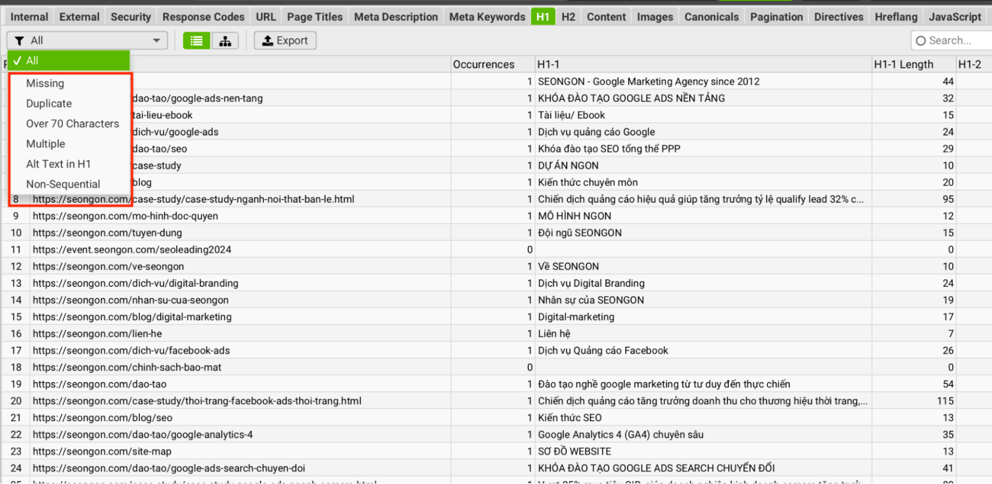Open the All filter dropdown arrow

[x=156, y=41]
